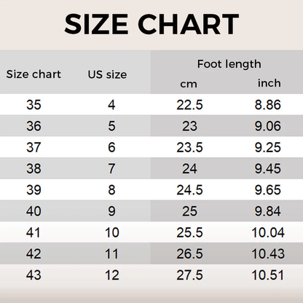Click the cm subheader label
The height and width of the screenshot is (303, 303).
pos(189,84)
